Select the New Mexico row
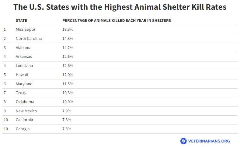Viewport: 240px width, 147px height. click(26, 111)
